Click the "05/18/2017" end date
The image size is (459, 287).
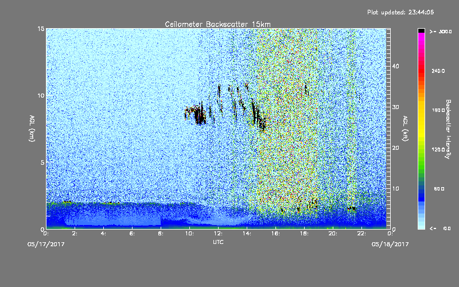pyautogui.click(x=390, y=245)
